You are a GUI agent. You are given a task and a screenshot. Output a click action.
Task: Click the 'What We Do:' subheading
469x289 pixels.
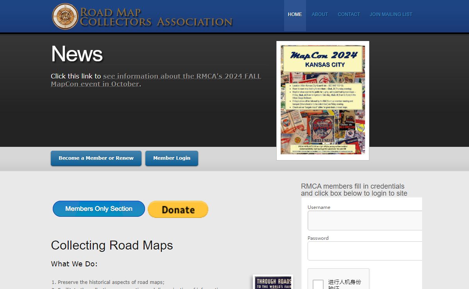[74, 264]
